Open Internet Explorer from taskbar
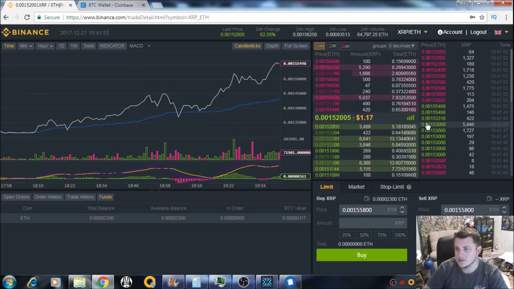Viewport: 514px width, 289px height. coord(33,282)
